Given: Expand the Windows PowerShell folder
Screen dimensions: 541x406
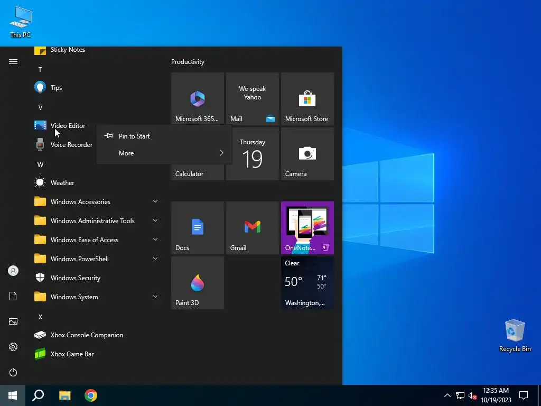Looking at the screenshot, I should point(96,259).
